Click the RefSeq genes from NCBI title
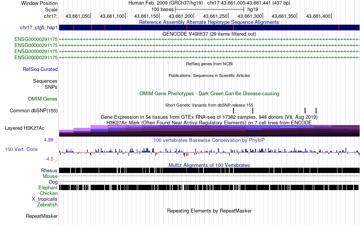This screenshot has width=360, height=225. click(x=209, y=64)
